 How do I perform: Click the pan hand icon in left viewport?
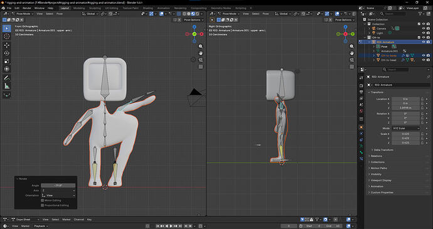tap(201, 53)
